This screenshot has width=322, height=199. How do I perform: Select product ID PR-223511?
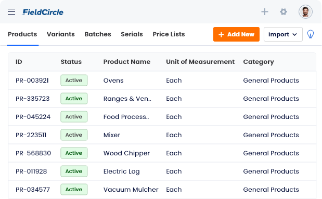tap(31, 135)
